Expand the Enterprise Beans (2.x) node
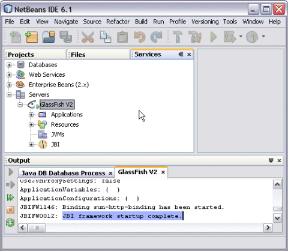 click(x=9, y=85)
